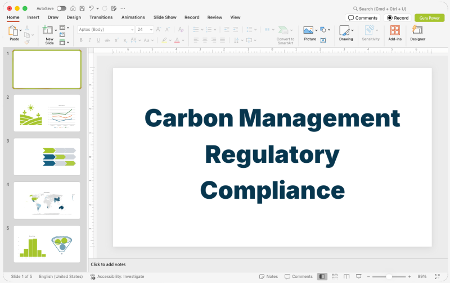Click Accessibility: Investigate in status bar

pos(117,276)
